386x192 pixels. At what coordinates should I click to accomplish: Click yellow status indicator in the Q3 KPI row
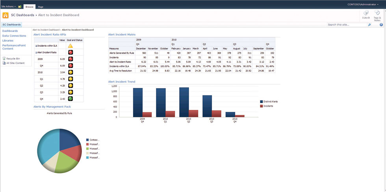71,92
